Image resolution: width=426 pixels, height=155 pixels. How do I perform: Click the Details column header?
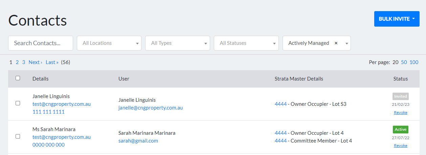click(41, 79)
